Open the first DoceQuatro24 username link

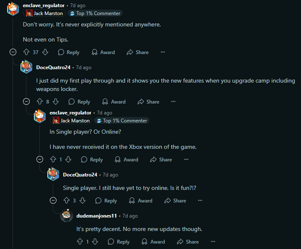pyautogui.click(x=53, y=67)
